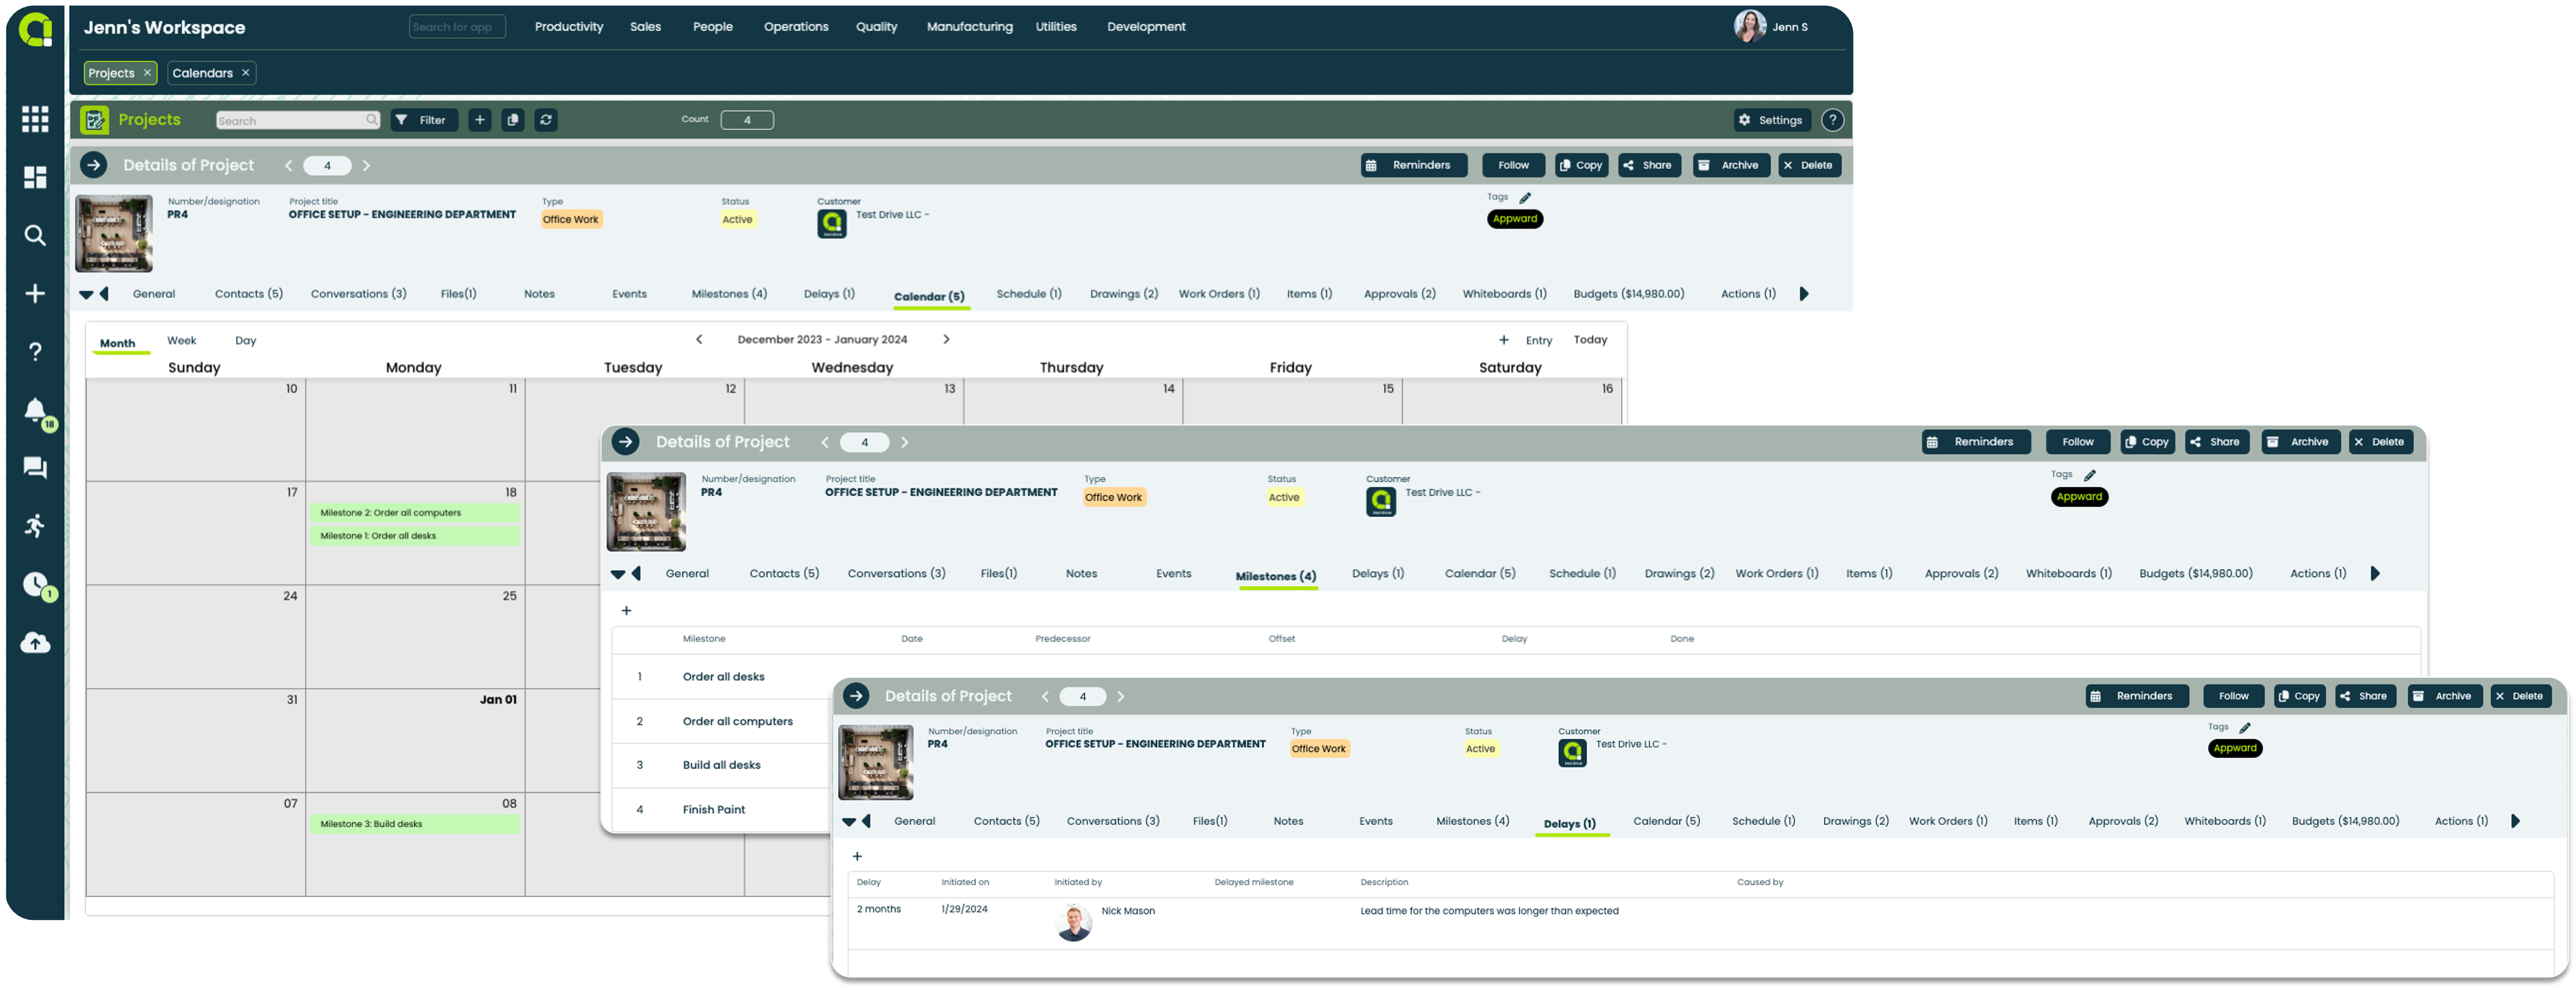The image size is (2576, 990).
Task: Open the Manufacturing menu
Action: click(970, 27)
